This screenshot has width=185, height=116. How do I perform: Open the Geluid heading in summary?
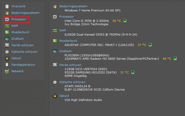(64, 96)
